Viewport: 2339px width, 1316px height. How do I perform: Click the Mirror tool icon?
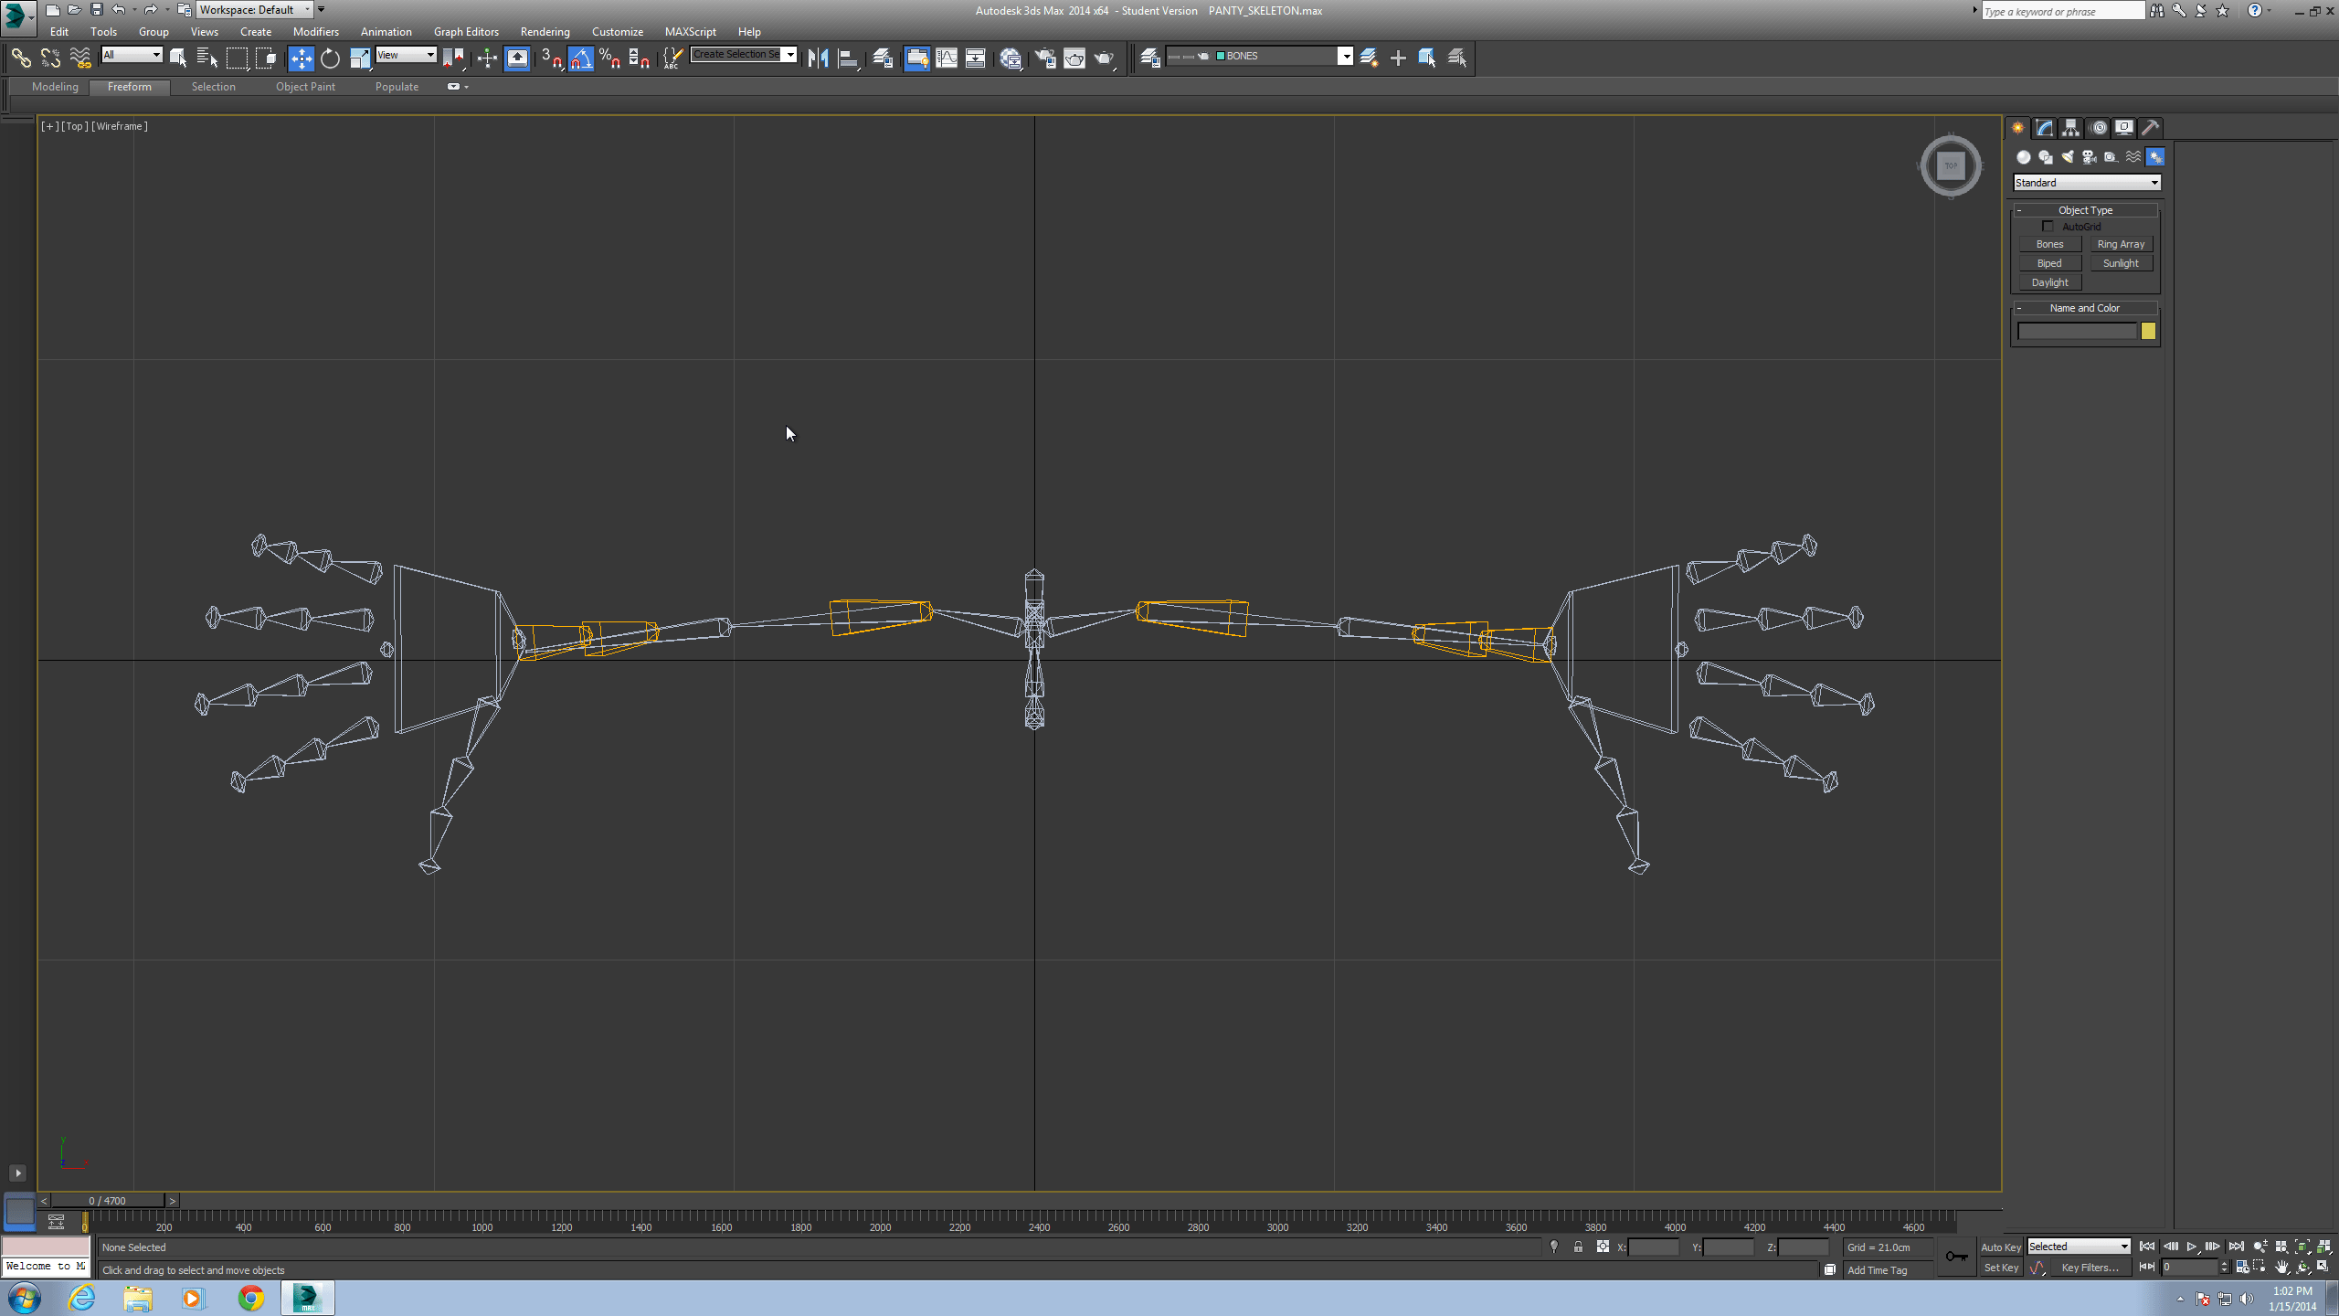(x=818, y=58)
